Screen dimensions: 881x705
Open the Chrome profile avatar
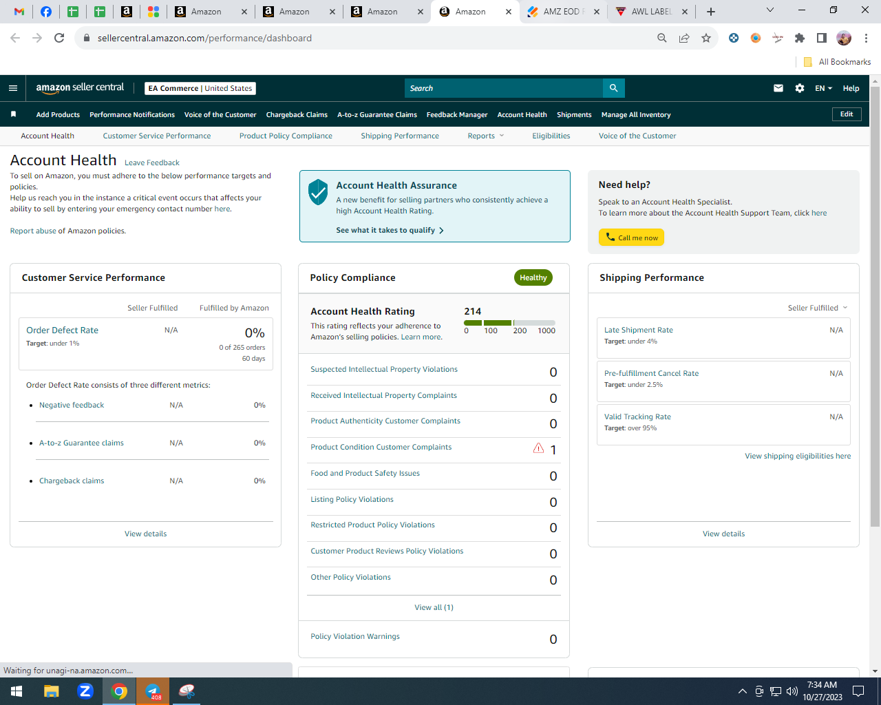pyautogui.click(x=844, y=38)
